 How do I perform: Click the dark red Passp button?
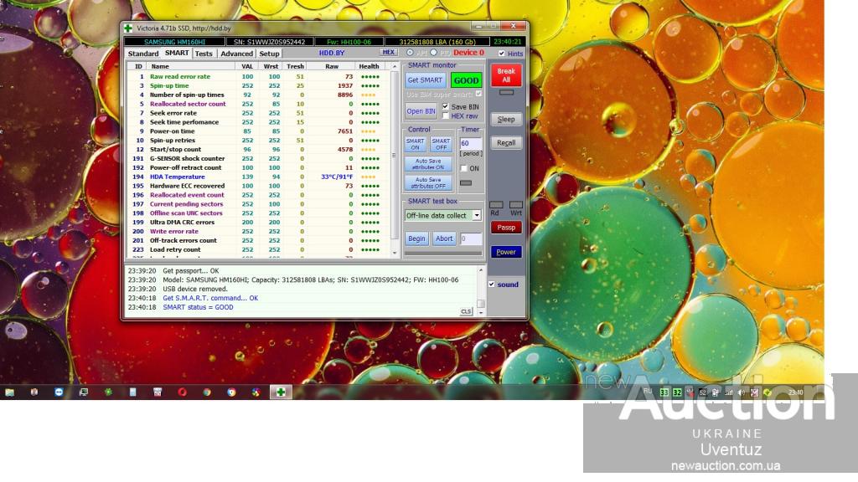pos(506,228)
